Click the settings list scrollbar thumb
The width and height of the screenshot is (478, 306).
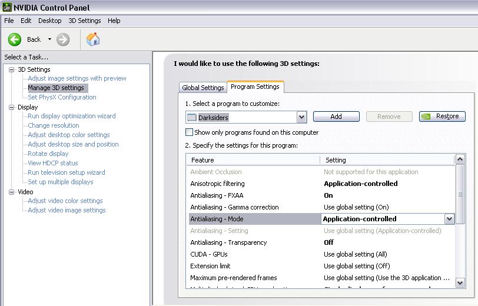pos(460,194)
